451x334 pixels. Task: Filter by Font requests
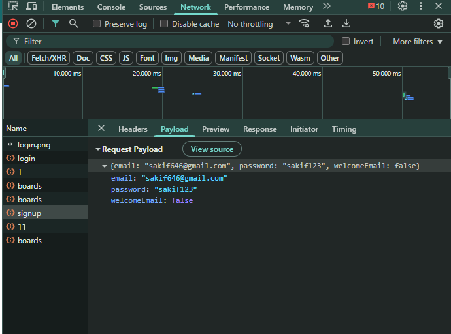[x=147, y=58]
